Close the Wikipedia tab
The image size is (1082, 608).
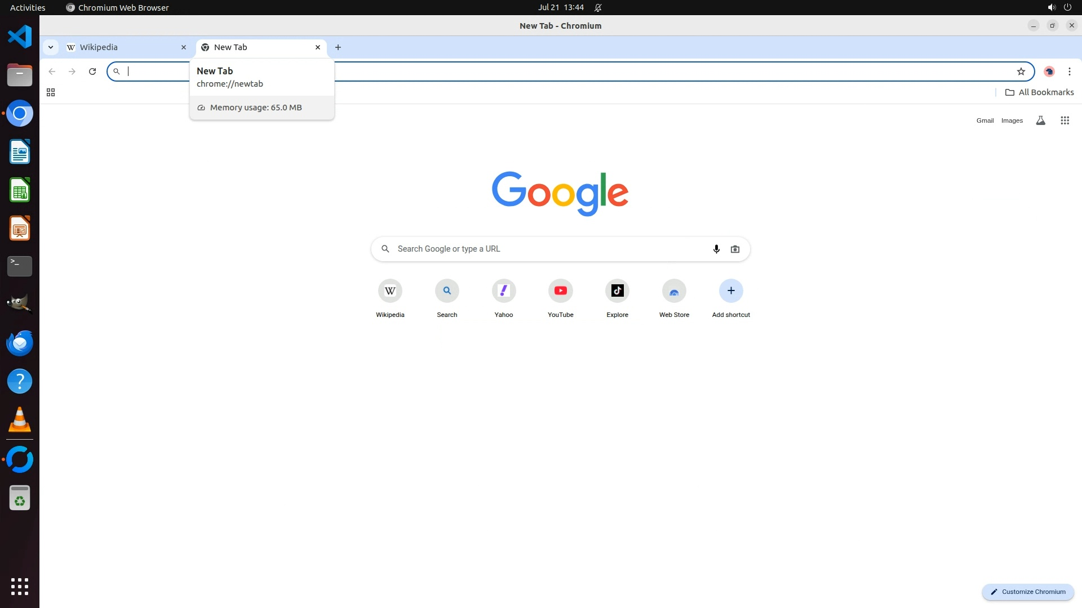tap(184, 47)
